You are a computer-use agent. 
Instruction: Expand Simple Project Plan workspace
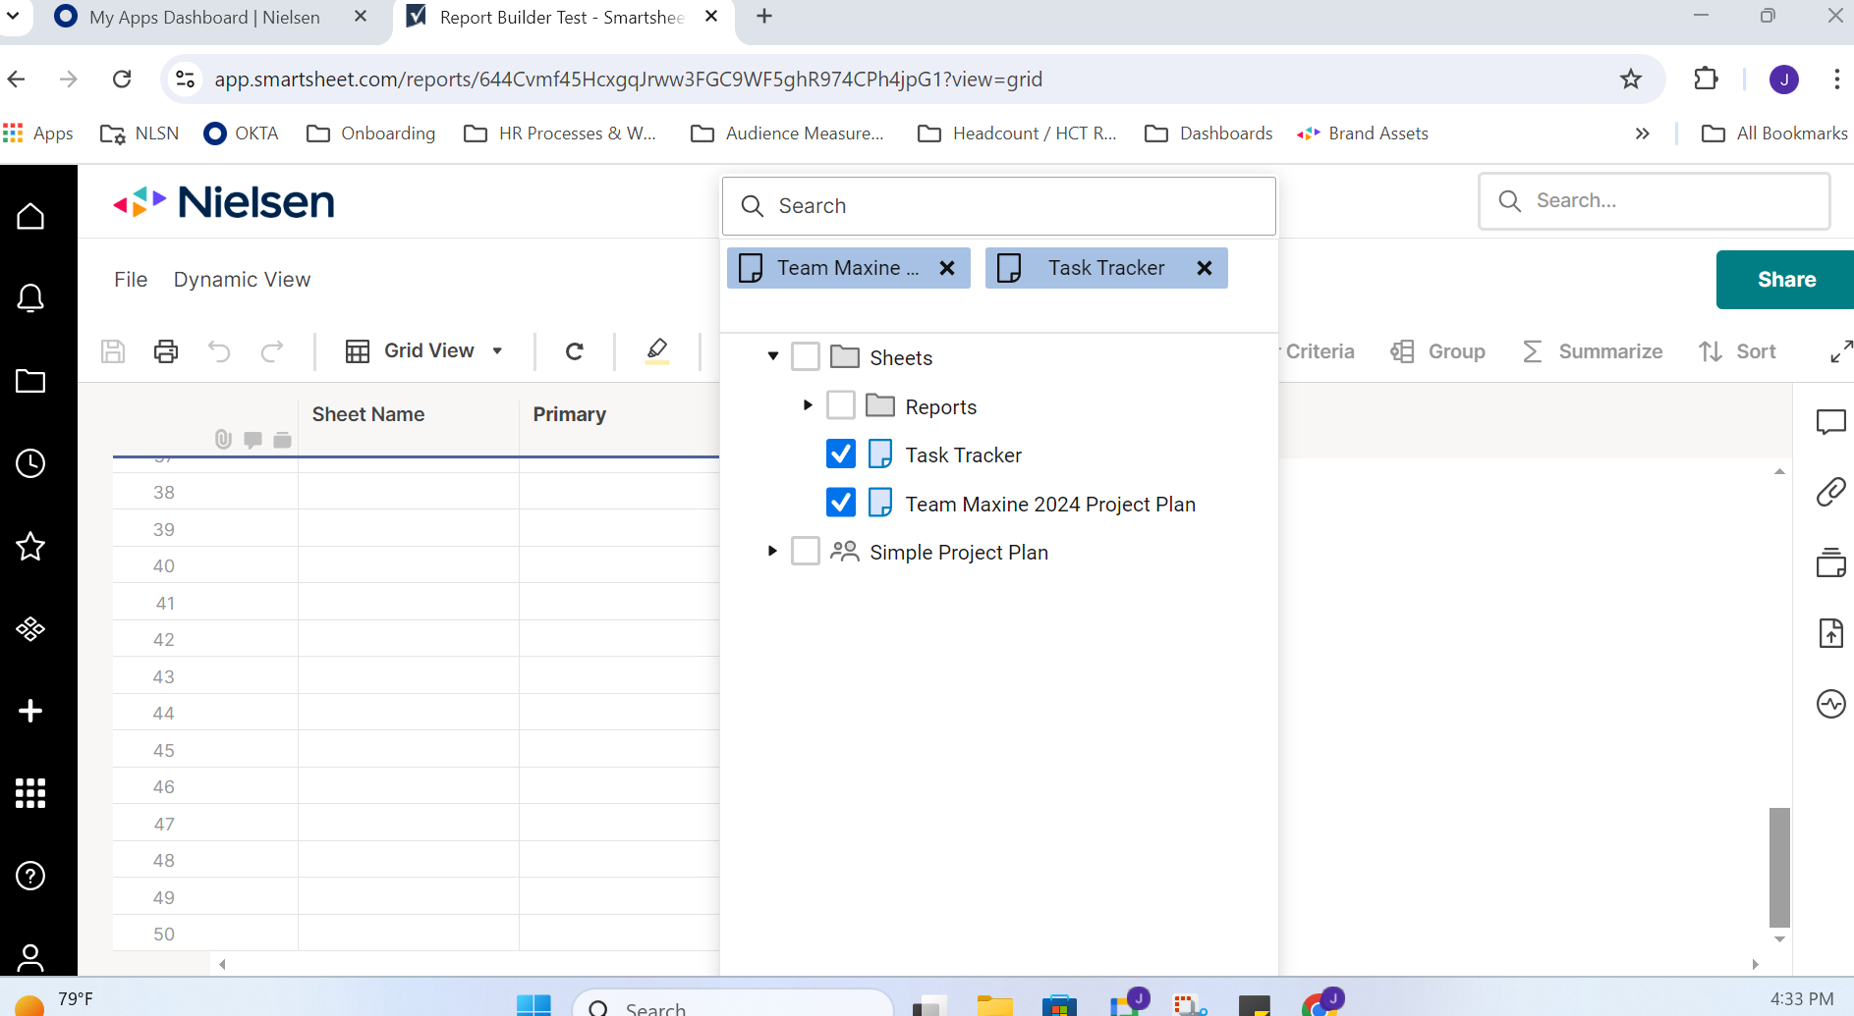[x=772, y=551]
